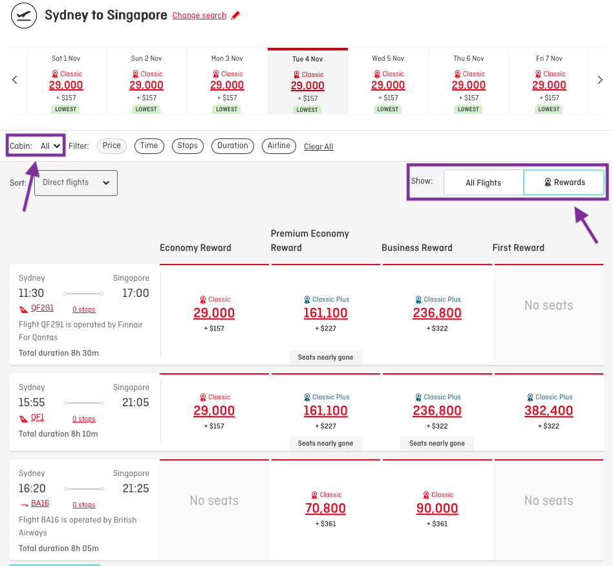Open flight QF1 details link
This screenshot has height=566, width=613.
click(38, 417)
